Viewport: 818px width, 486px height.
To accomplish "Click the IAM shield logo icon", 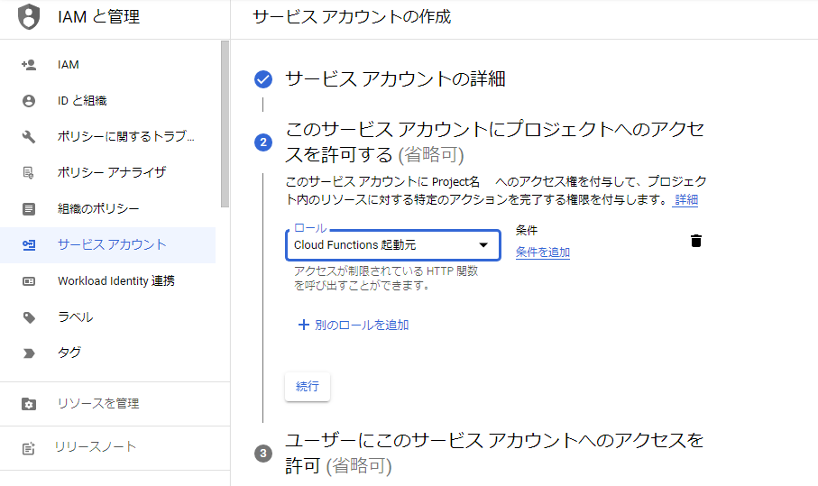I will tap(29, 16).
